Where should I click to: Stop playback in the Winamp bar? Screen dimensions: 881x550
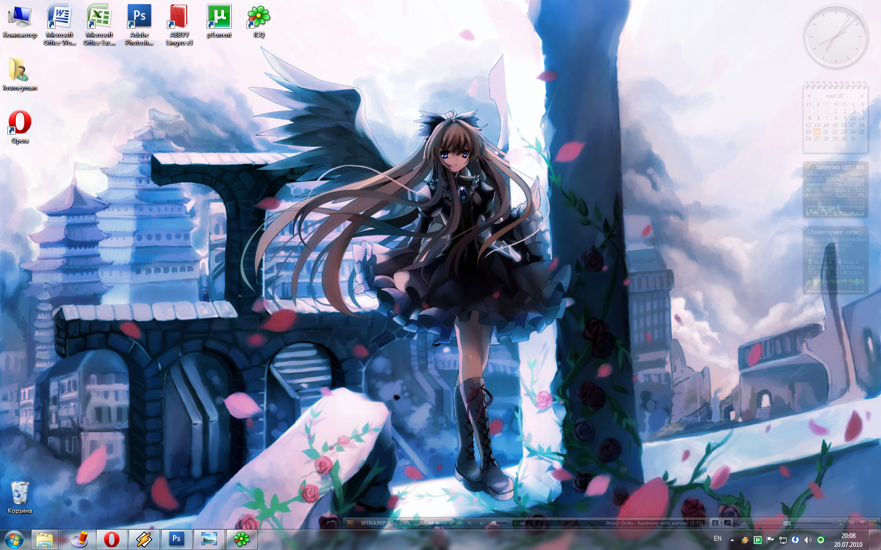pos(451,523)
